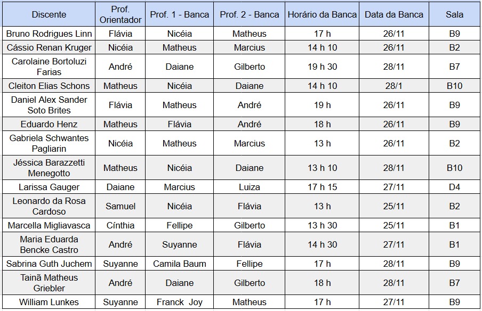Select the Data da Banca header
Screen dimensions: 482x311
tap(394, 14)
